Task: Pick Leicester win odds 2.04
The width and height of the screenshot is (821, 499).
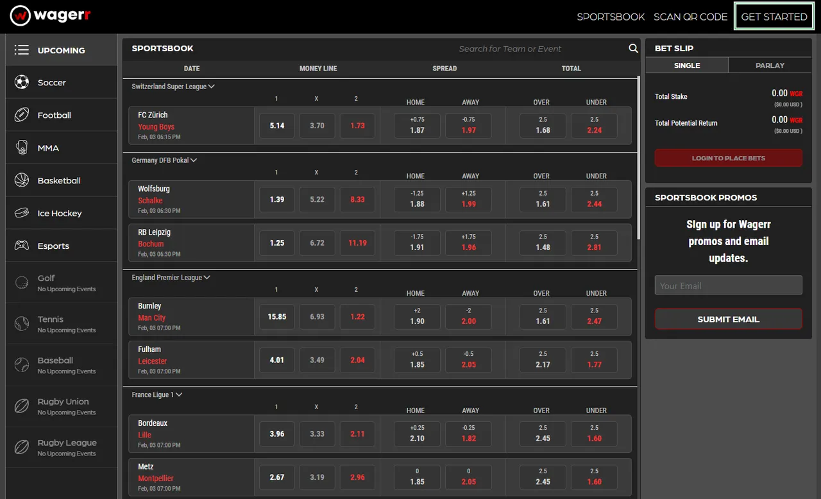Action: click(357, 360)
